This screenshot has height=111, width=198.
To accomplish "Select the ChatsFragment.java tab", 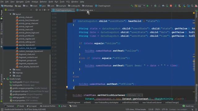I will (63, 10).
